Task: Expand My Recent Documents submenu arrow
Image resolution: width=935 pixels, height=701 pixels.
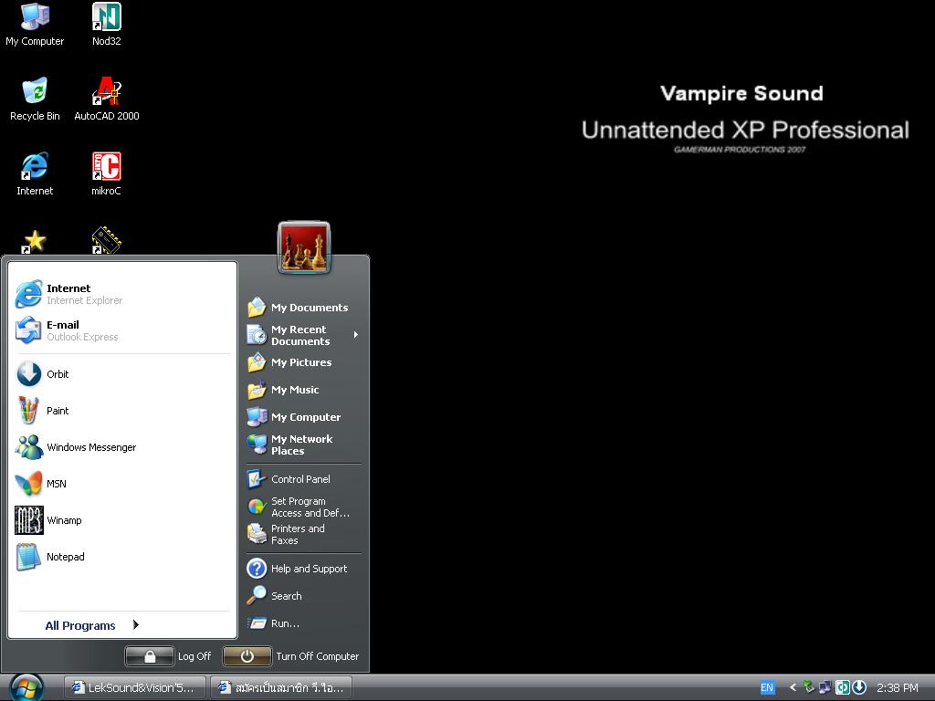Action: pos(355,335)
